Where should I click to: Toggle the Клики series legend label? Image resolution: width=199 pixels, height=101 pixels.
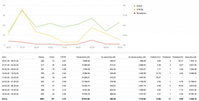(x=139, y=6)
